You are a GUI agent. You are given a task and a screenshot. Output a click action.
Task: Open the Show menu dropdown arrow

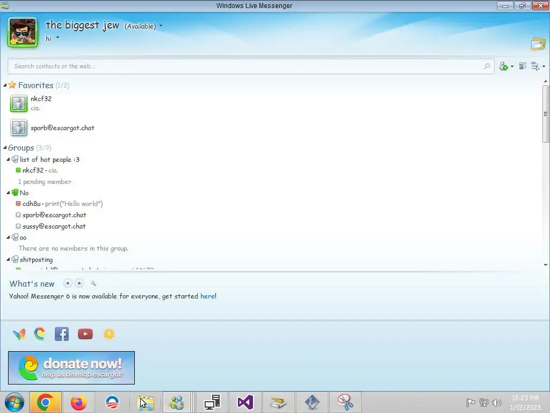544,66
